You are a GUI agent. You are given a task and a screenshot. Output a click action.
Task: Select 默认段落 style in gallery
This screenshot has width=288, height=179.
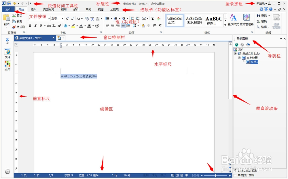(x=194, y=20)
